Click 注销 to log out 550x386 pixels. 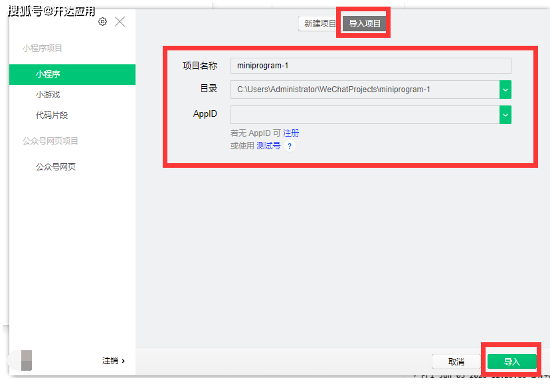tap(113, 361)
